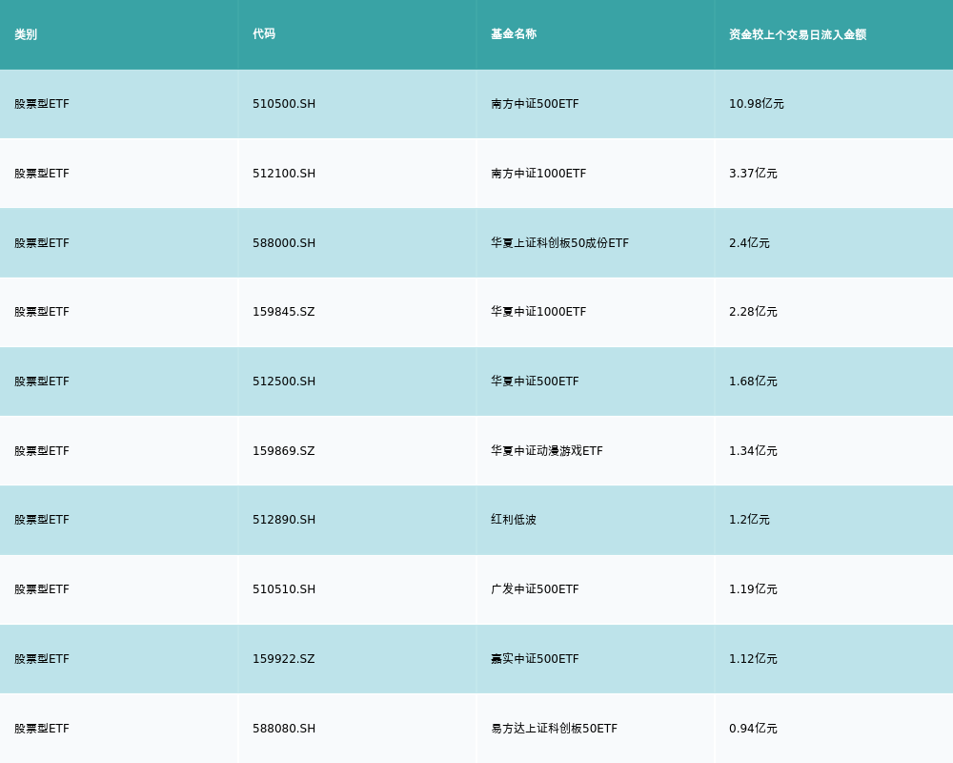Screen dimensions: 953x763
Task: Click inflow value 1.68亿元
Action: tap(753, 381)
